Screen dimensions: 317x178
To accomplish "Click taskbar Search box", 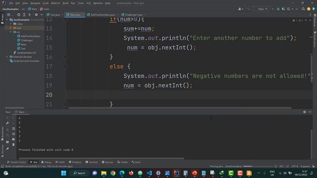I will (79, 173).
